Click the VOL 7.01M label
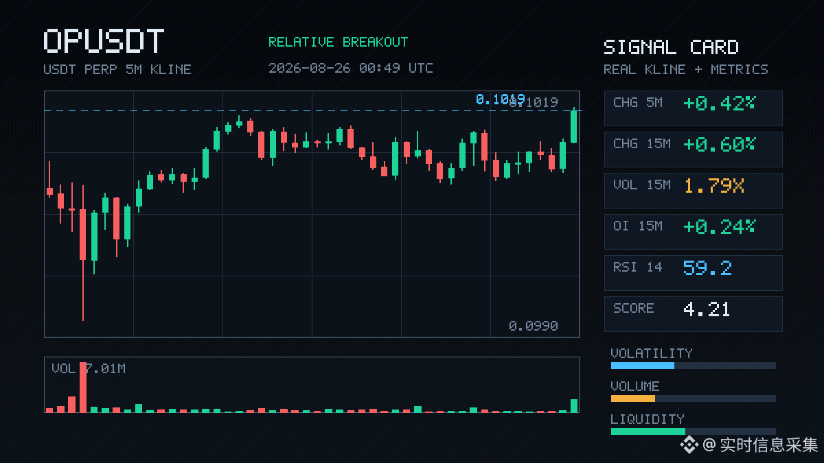Viewport: 824px width, 463px height. coord(89,369)
